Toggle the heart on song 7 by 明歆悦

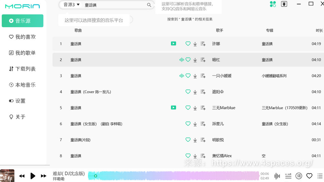click(x=188, y=140)
